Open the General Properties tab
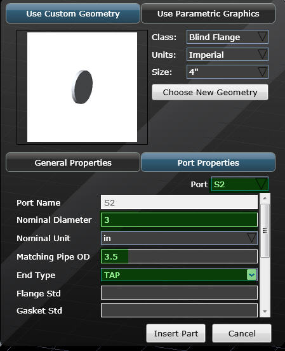The width and height of the screenshot is (285, 351). (x=73, y=162)
